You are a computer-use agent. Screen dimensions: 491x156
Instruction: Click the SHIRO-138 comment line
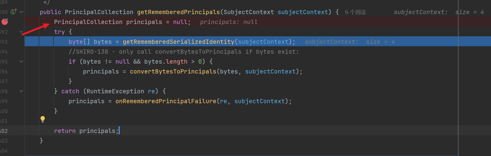(x=183, y=52)
